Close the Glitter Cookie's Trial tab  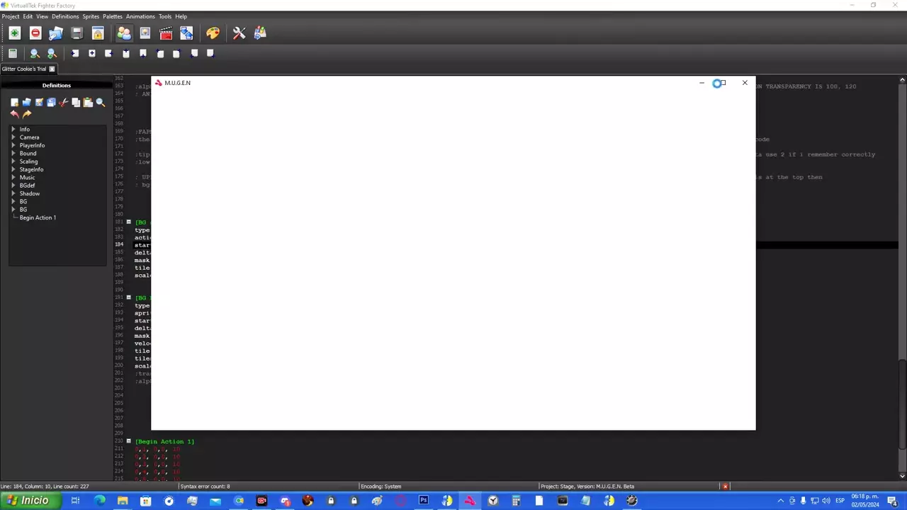(x=52, y=69)
